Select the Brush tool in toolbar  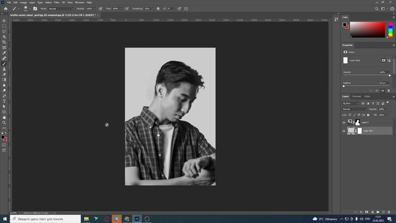(4, 63)
